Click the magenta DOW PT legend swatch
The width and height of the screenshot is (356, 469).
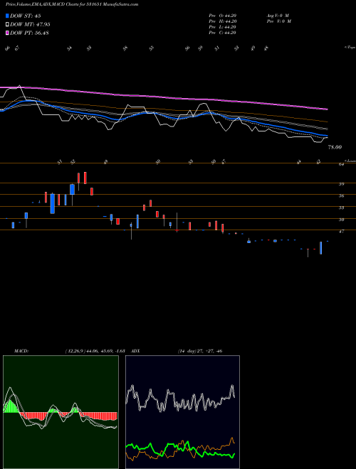(x=8, y=33)
